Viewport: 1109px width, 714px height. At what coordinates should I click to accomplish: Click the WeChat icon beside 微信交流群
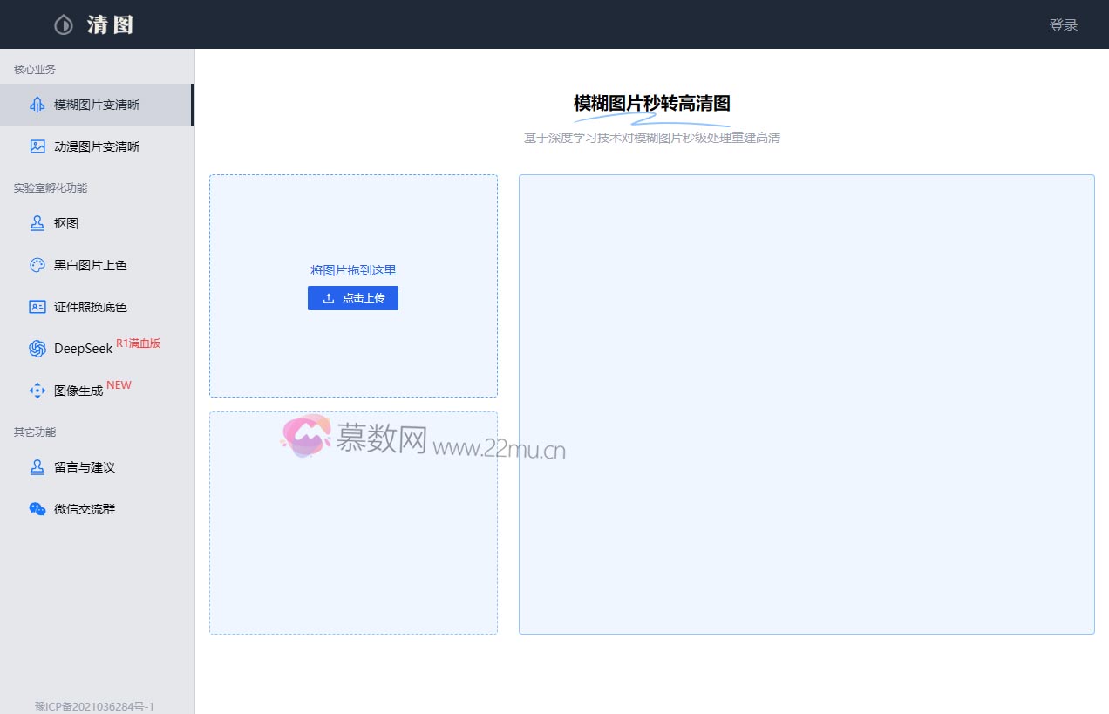point(37,509)
